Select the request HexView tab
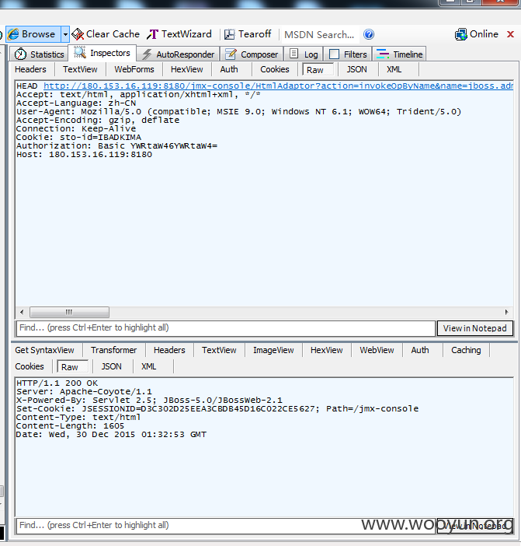Viewport: 521px width, 546px height. tap(186, 69)
